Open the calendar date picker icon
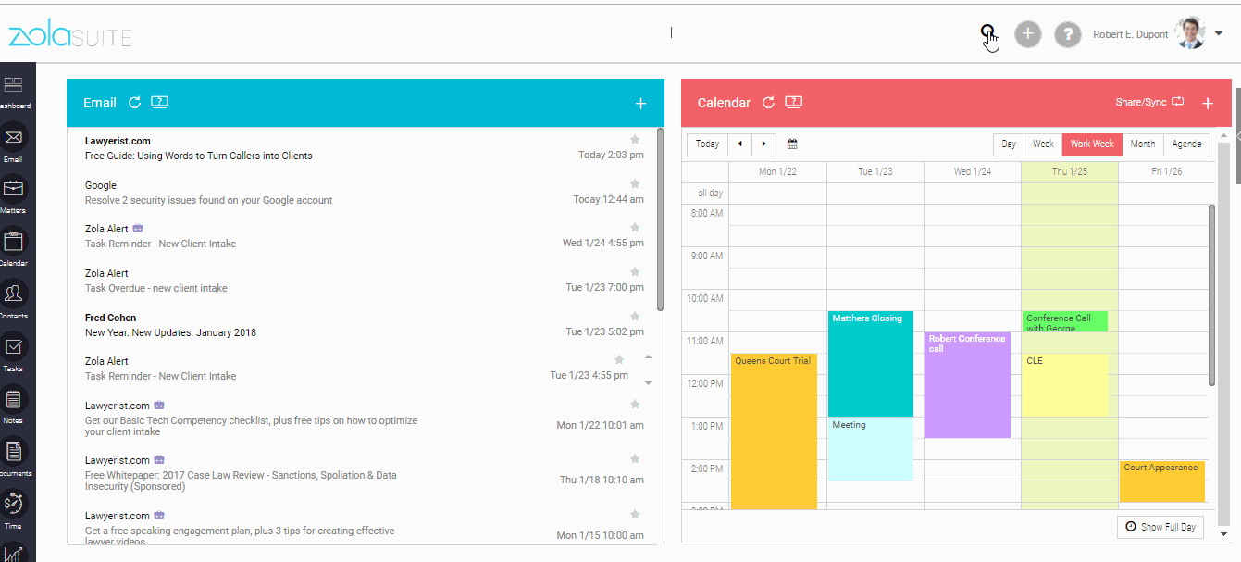Image resolution: width=1241 pixels, height=562 pixels. click(x=792, y=144)
